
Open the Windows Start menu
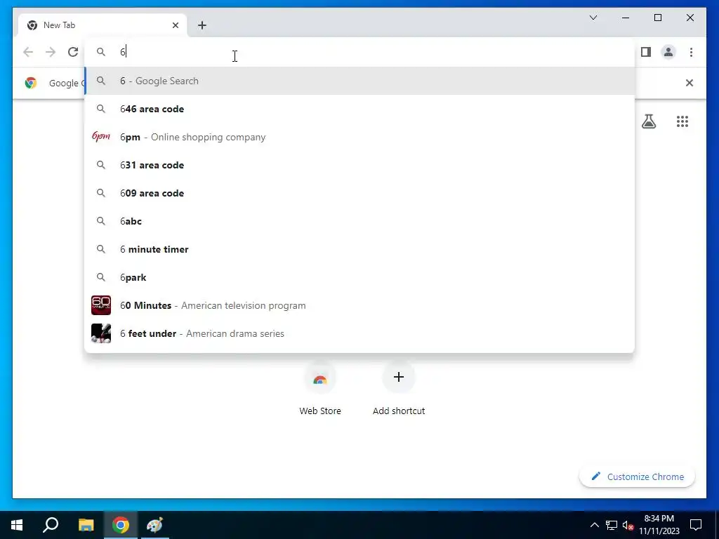point(17,525)
